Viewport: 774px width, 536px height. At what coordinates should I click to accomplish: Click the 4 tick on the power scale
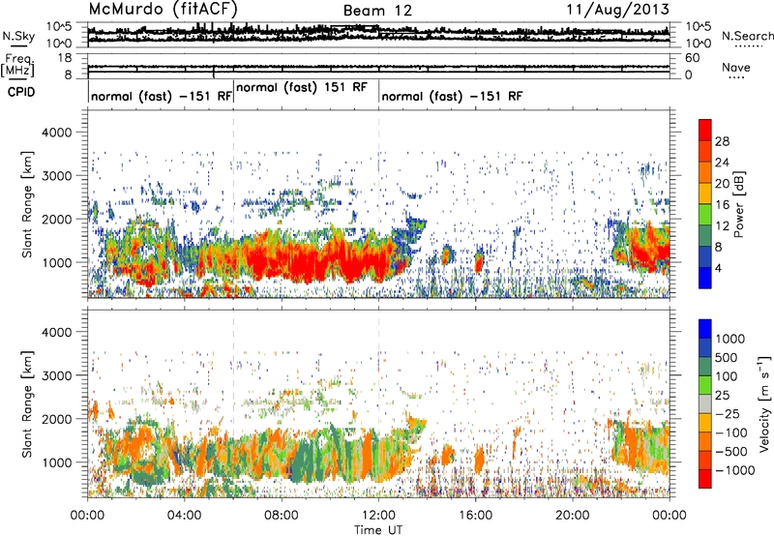pos(718,268)
